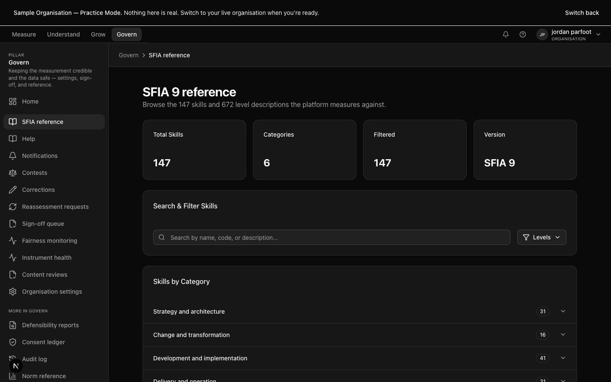This screenshot has height=382, width=611.
Task: Open Norm reference in sidebar
Action: pos(54,376)
